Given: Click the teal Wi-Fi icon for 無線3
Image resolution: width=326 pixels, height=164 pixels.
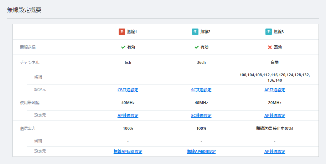Looking at the screenshot, I should pos(269,32).
